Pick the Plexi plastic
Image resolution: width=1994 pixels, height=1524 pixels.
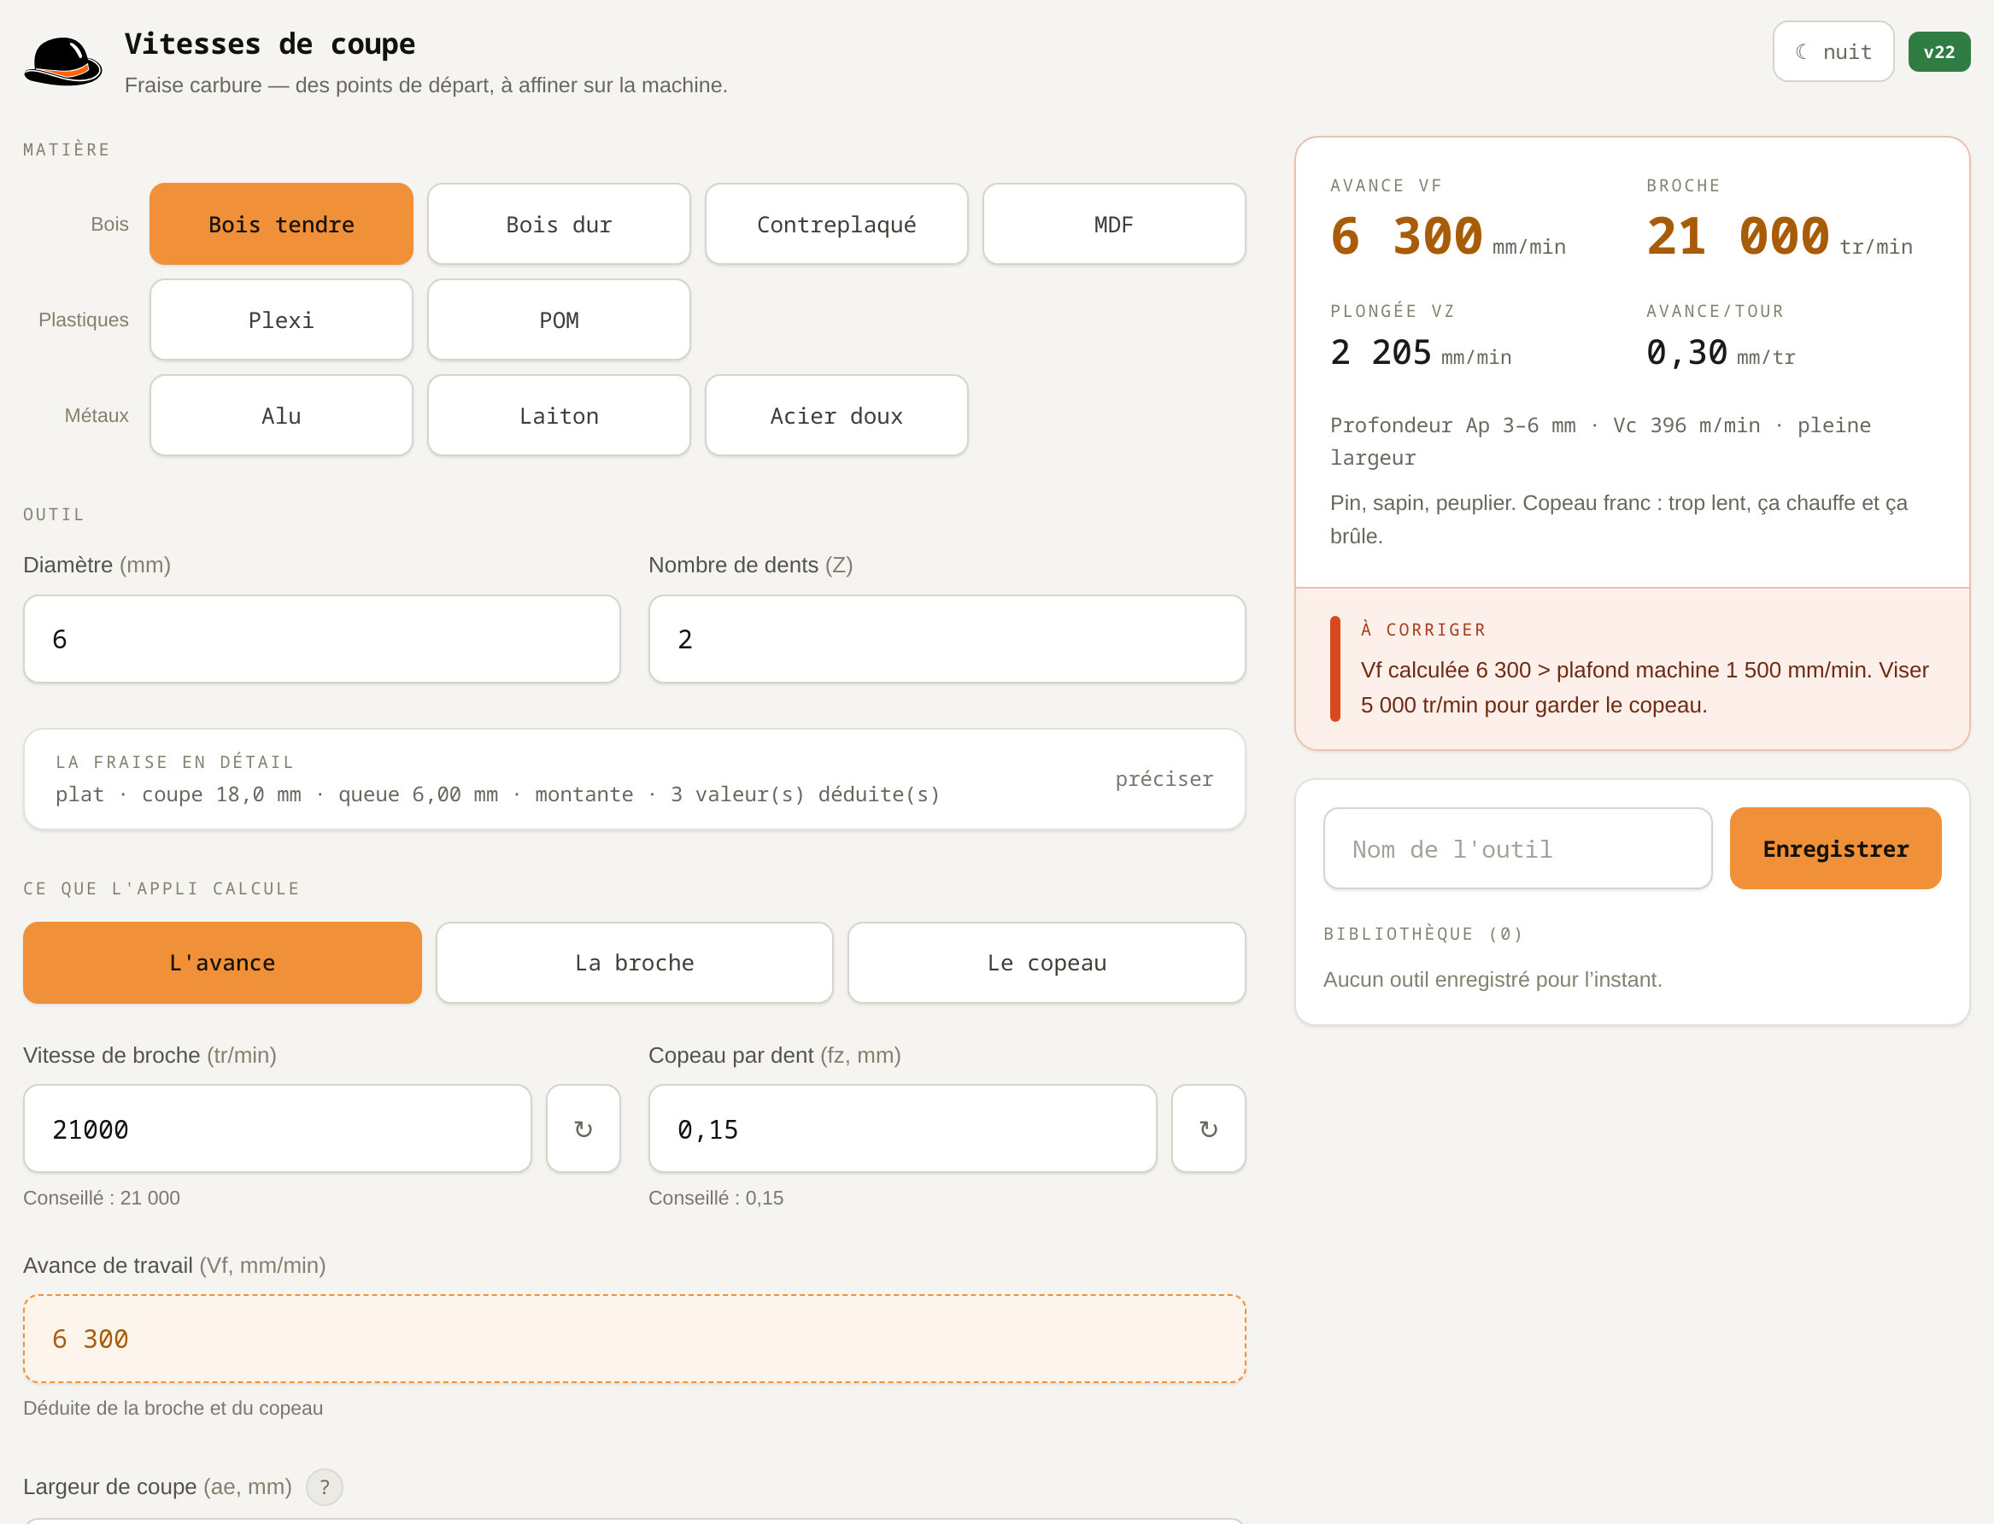tap(281, 319)
